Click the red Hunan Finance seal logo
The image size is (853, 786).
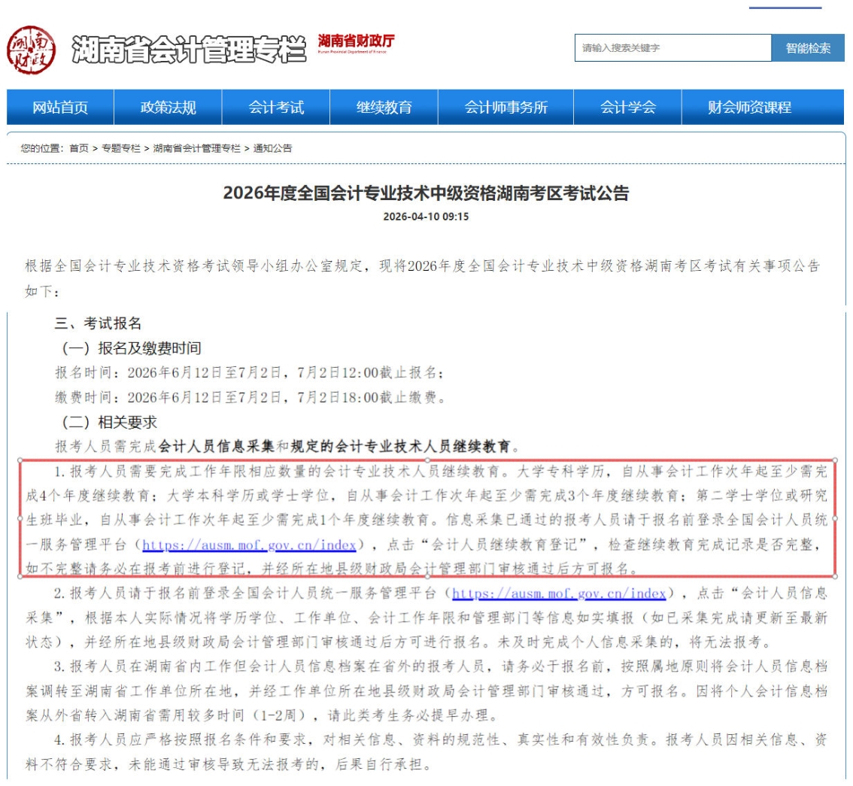31,50
